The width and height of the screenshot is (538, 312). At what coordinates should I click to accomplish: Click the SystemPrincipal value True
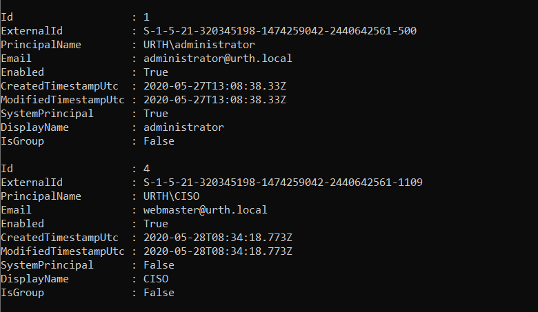pyautogui.click(x=156, y=114)
